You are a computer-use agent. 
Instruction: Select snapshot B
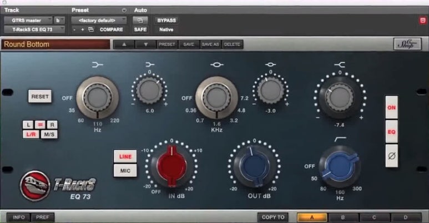coord(343,217)
